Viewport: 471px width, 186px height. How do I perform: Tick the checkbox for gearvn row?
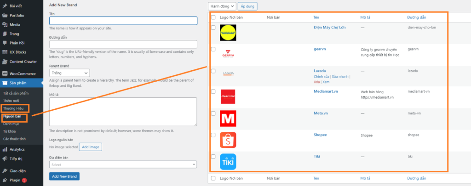tap(213, 49)
